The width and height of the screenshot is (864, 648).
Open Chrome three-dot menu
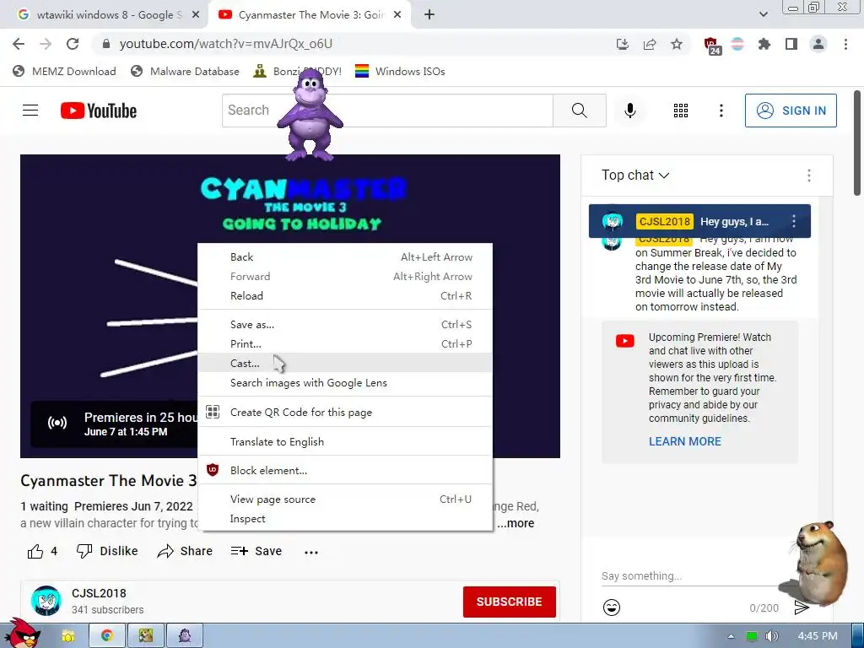845,44
